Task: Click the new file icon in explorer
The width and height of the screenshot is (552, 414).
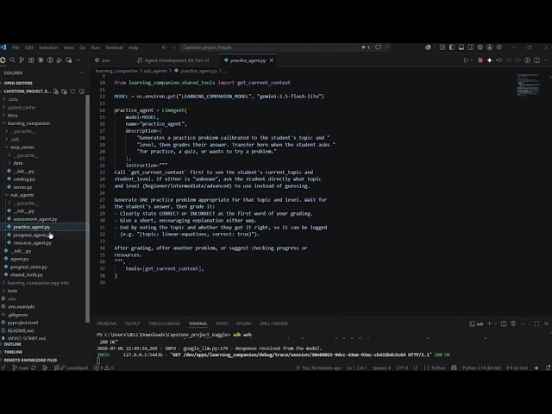Action: (x=56, y=91)
